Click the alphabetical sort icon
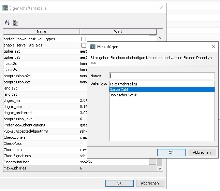The image size is (220, 191). 7,23
